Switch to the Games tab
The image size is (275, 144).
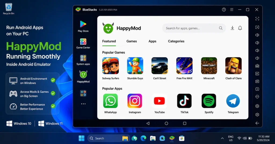click(x=132, y=41)
